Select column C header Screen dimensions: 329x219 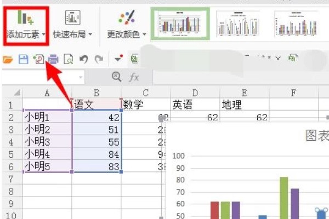pos(145,93)
